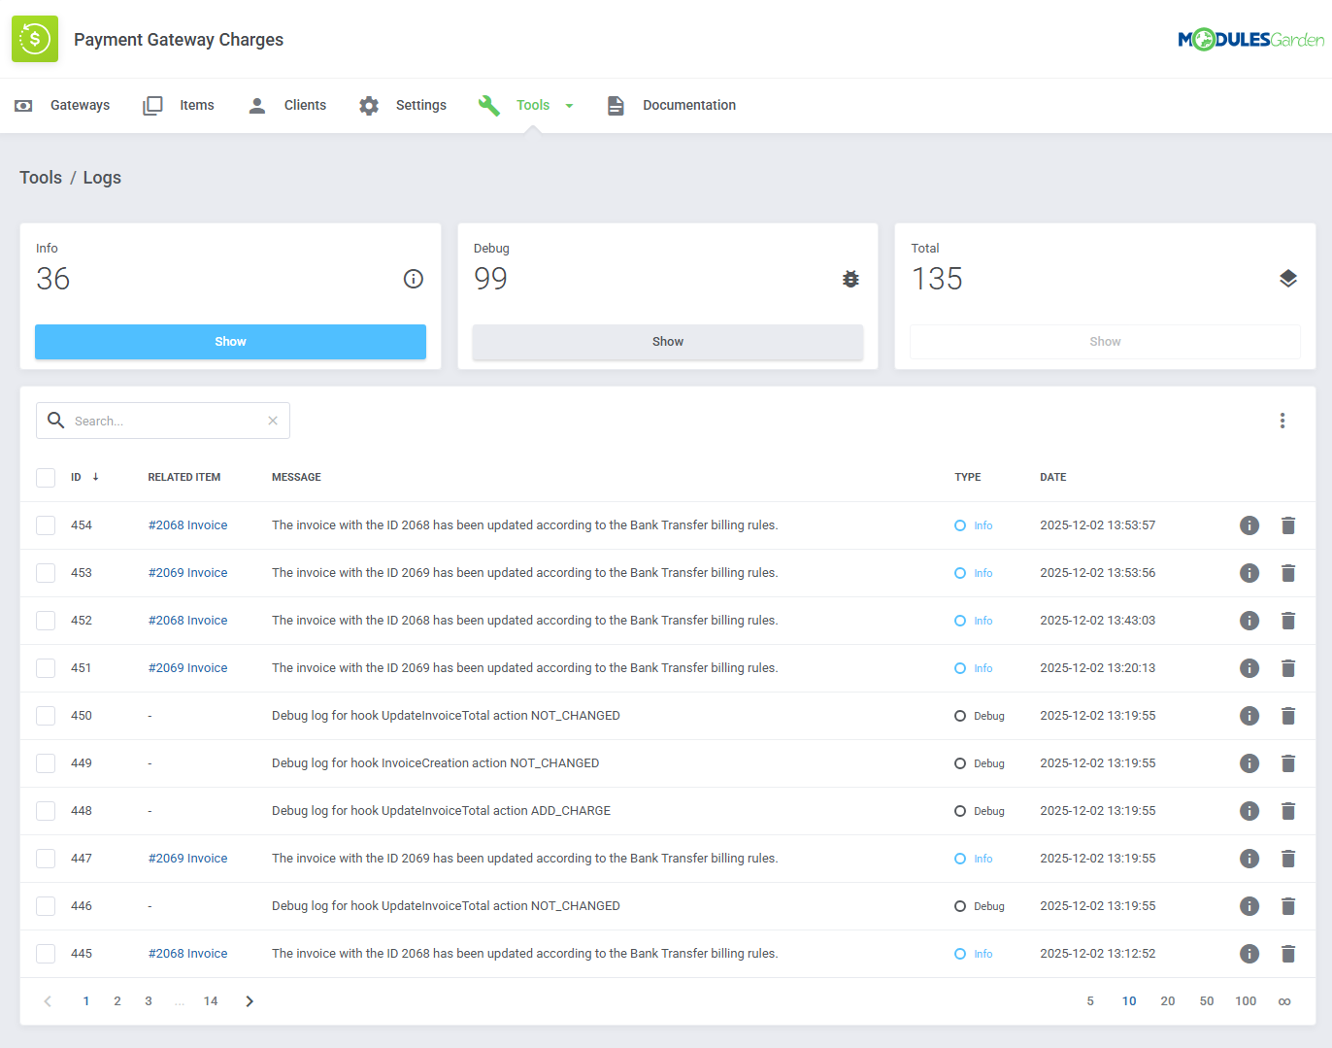Select the checkbox for log entry 453
Viewport: 1332px width, 1048px height.
pos(46,572)
